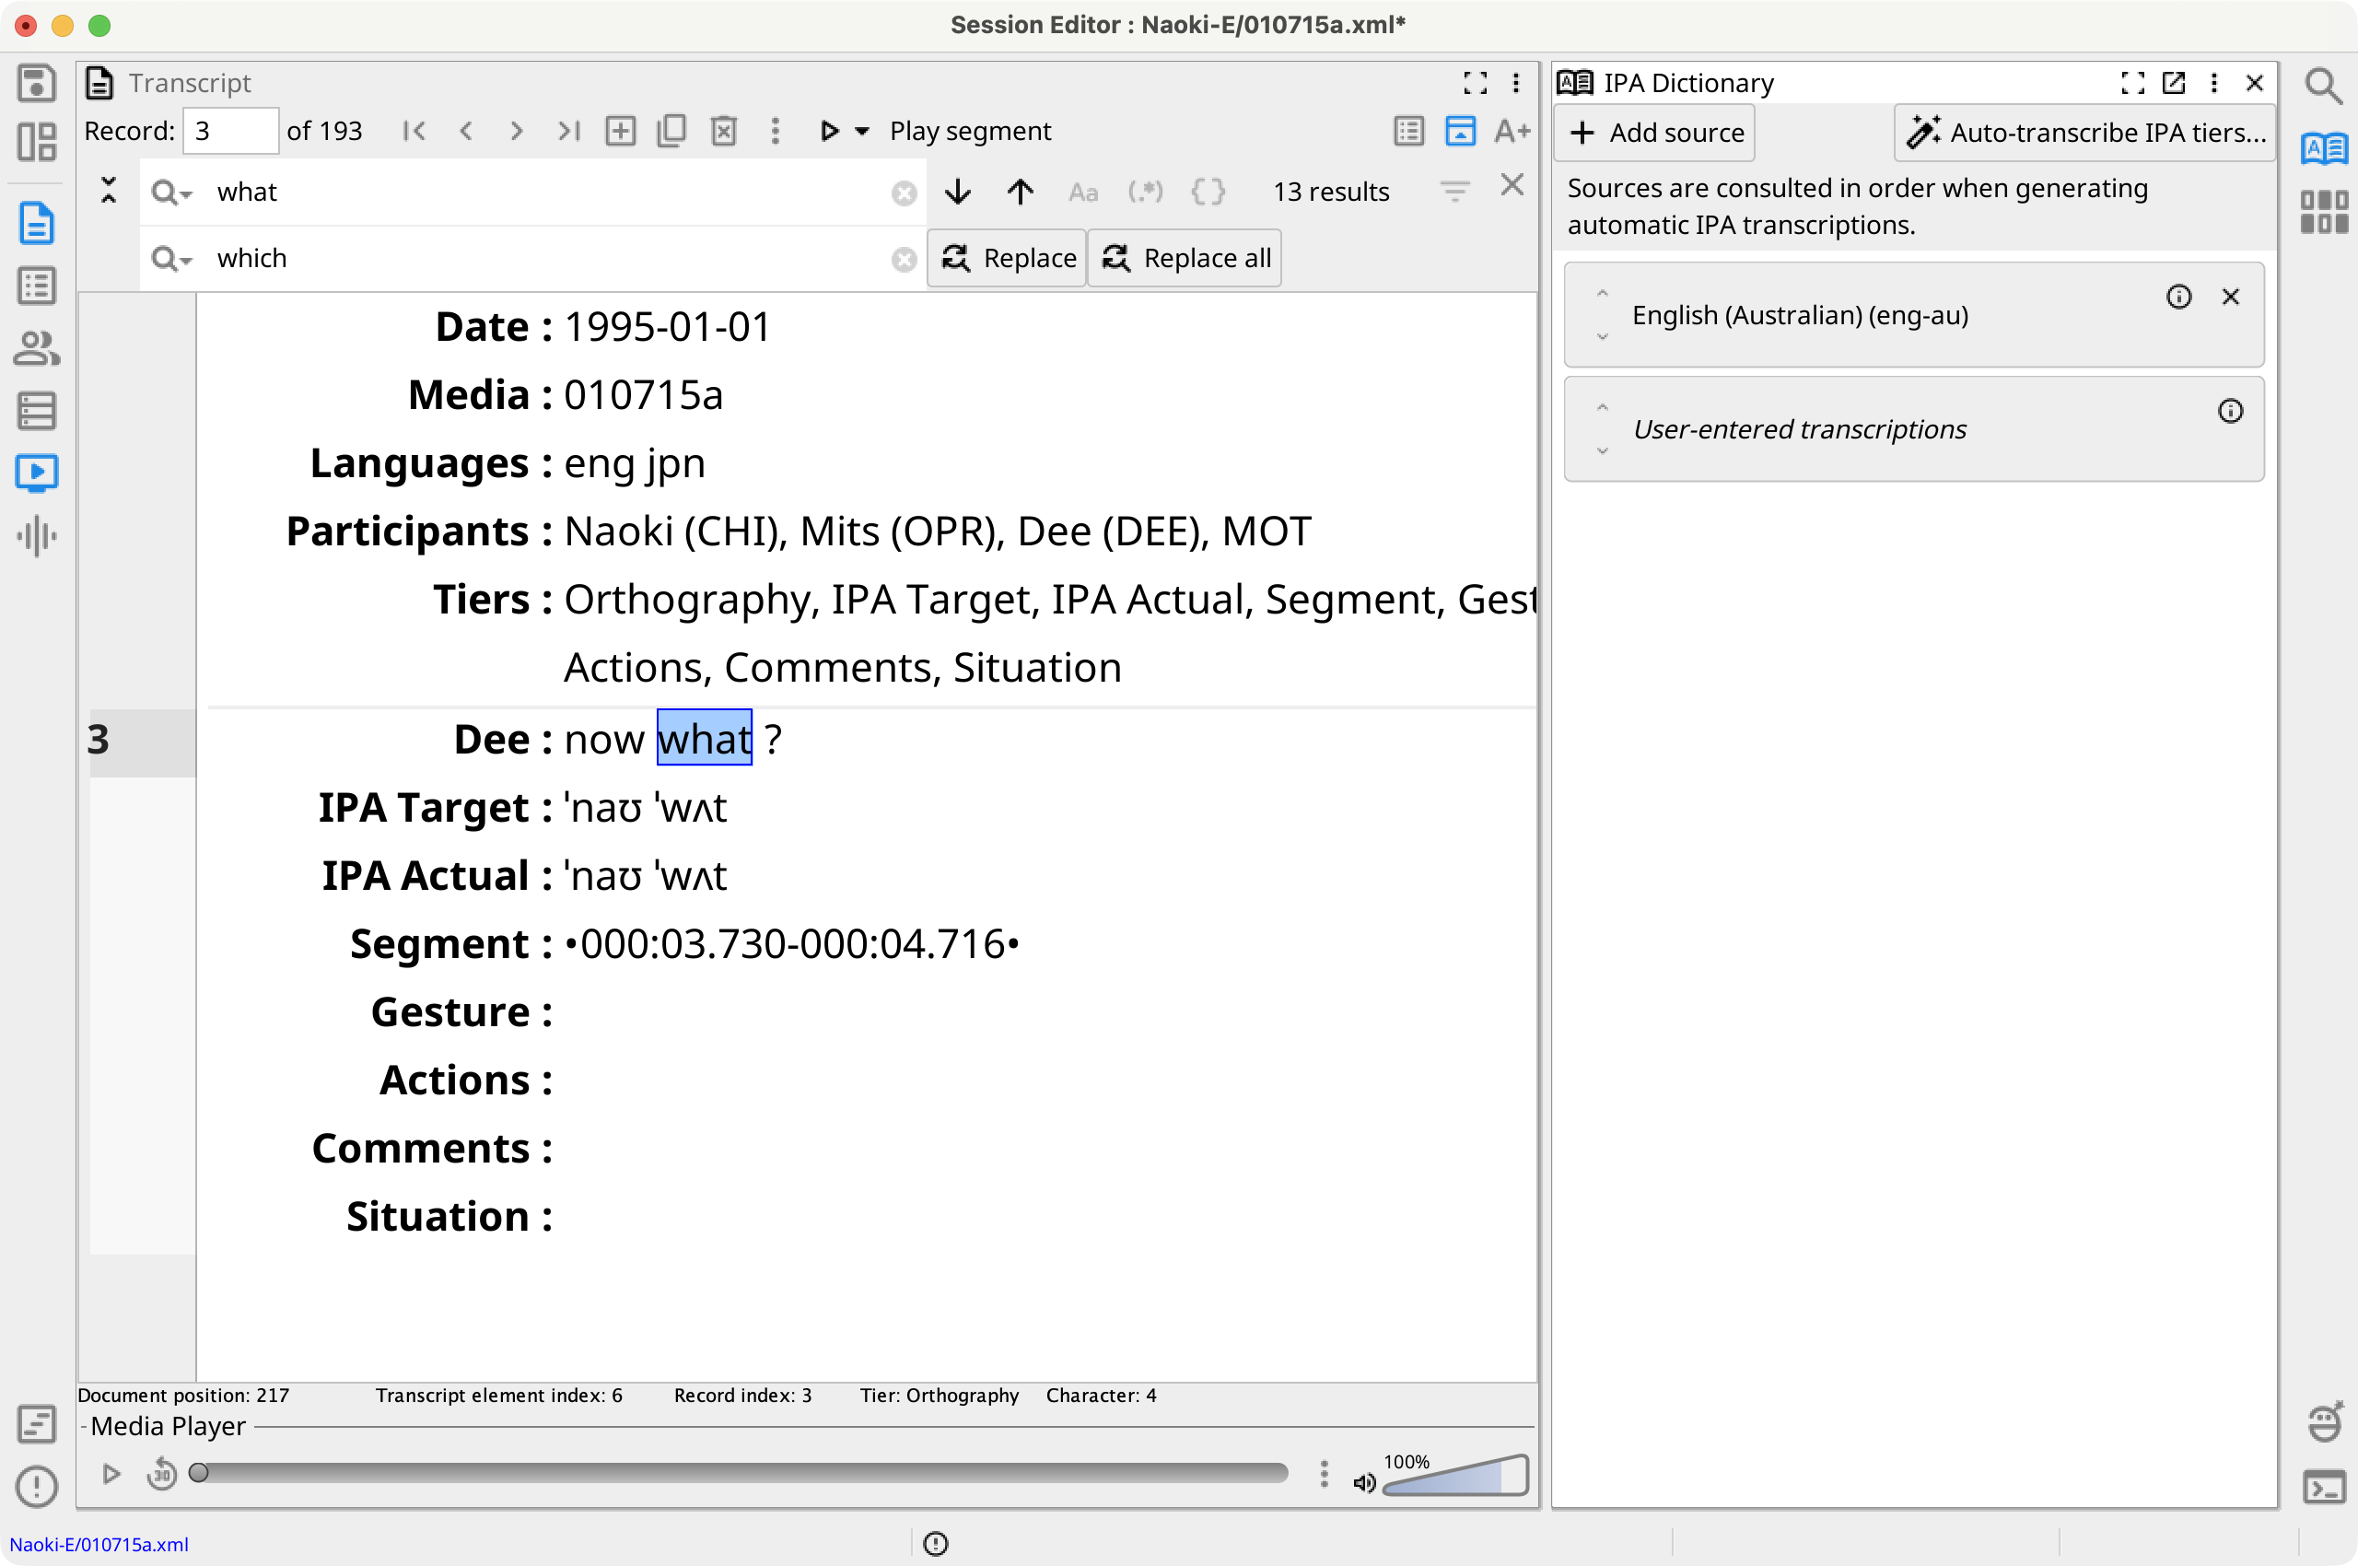Show info for User-entered transcriptions
The height and width of the screenshot is (1566, 2358).
coord(2230,412)
